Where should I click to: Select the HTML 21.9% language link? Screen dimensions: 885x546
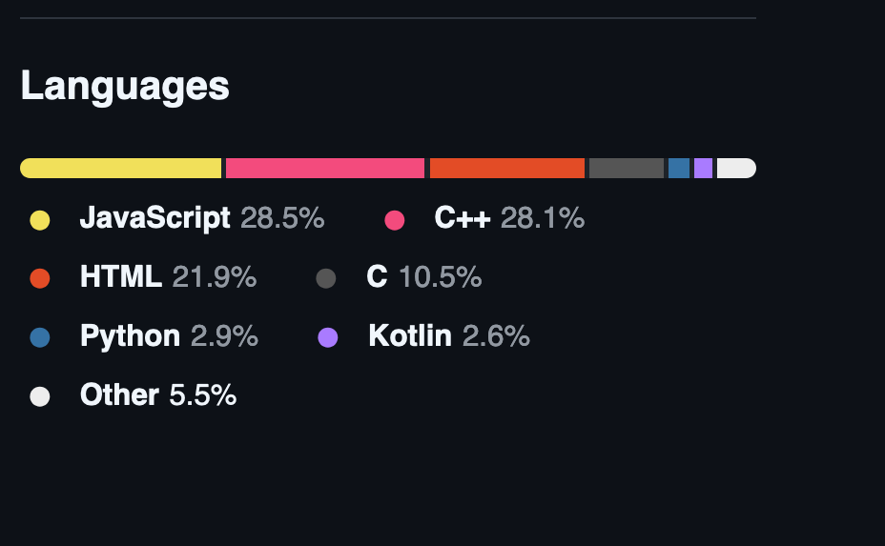point(168,277)
